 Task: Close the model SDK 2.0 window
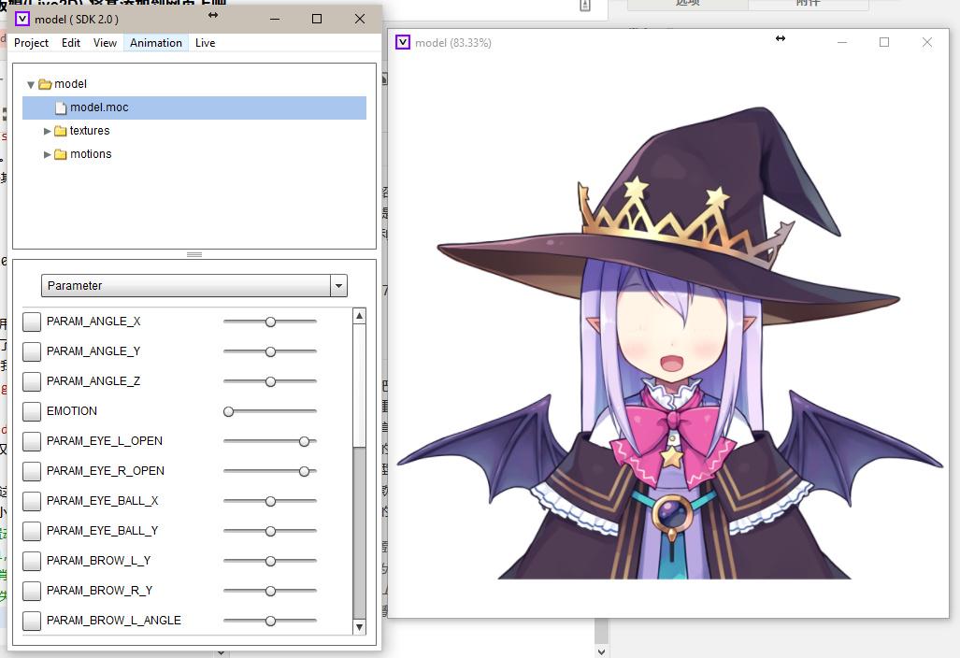[x=360, y=19]
